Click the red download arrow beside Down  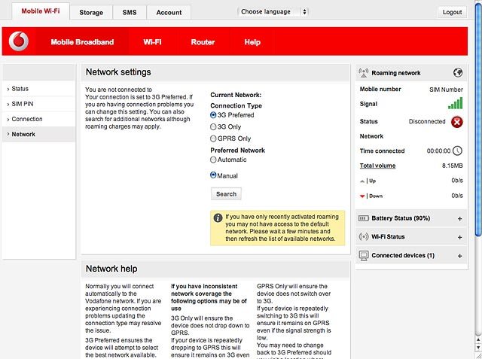[x=362, y=196]
